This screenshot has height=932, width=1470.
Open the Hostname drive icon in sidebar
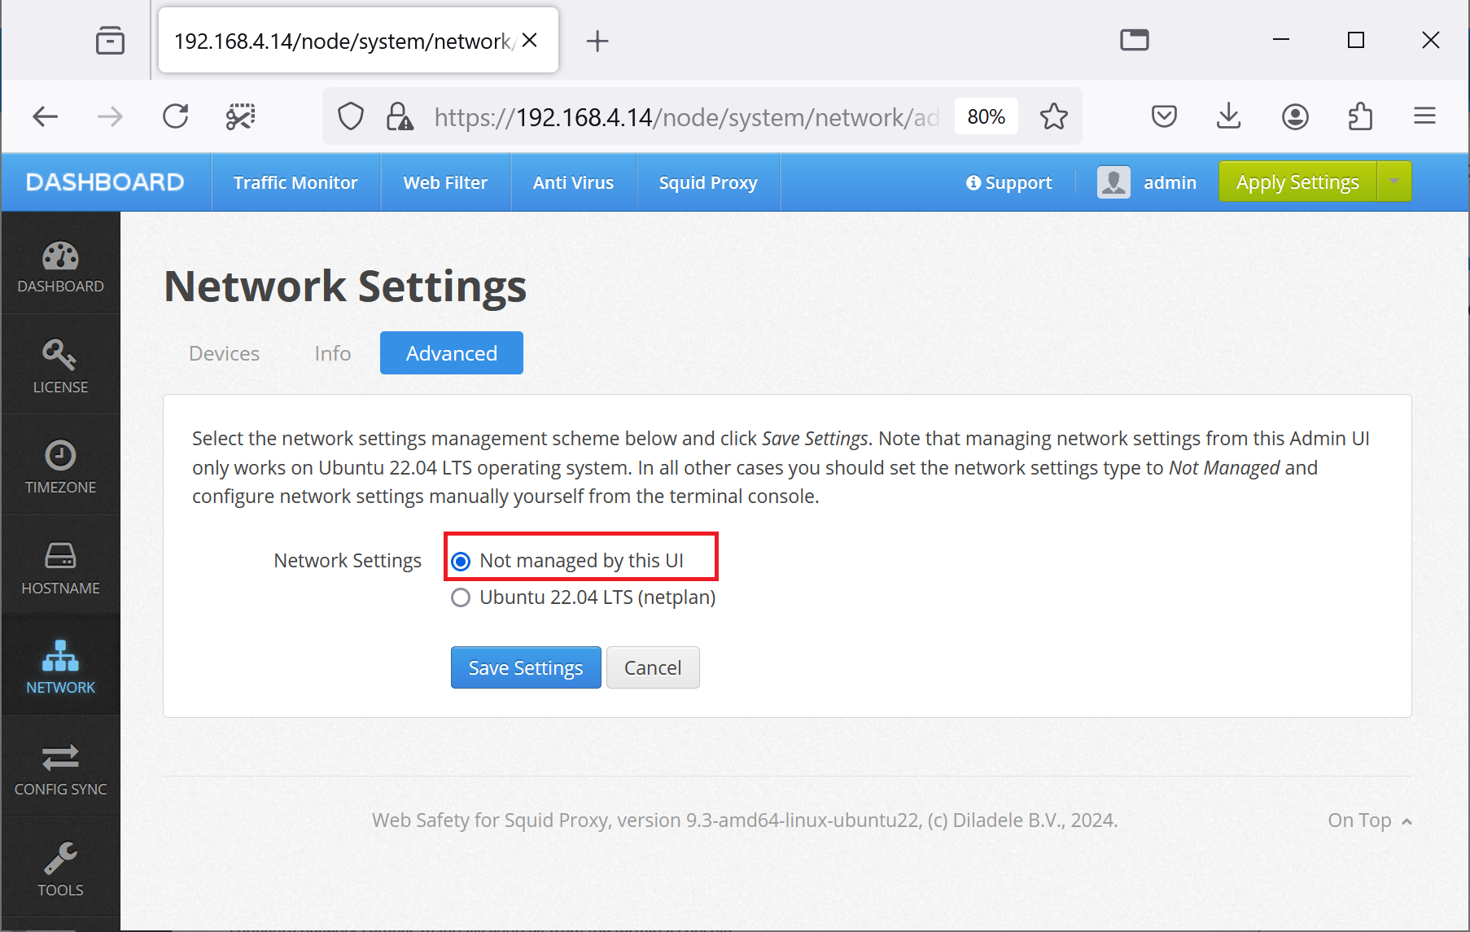[x=60, y=556]
